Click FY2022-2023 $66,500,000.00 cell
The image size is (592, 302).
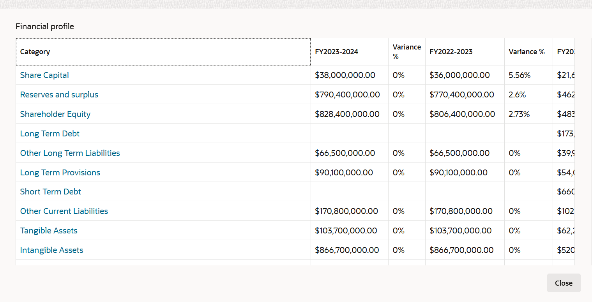pyautogui.click(x=465, y=153)
